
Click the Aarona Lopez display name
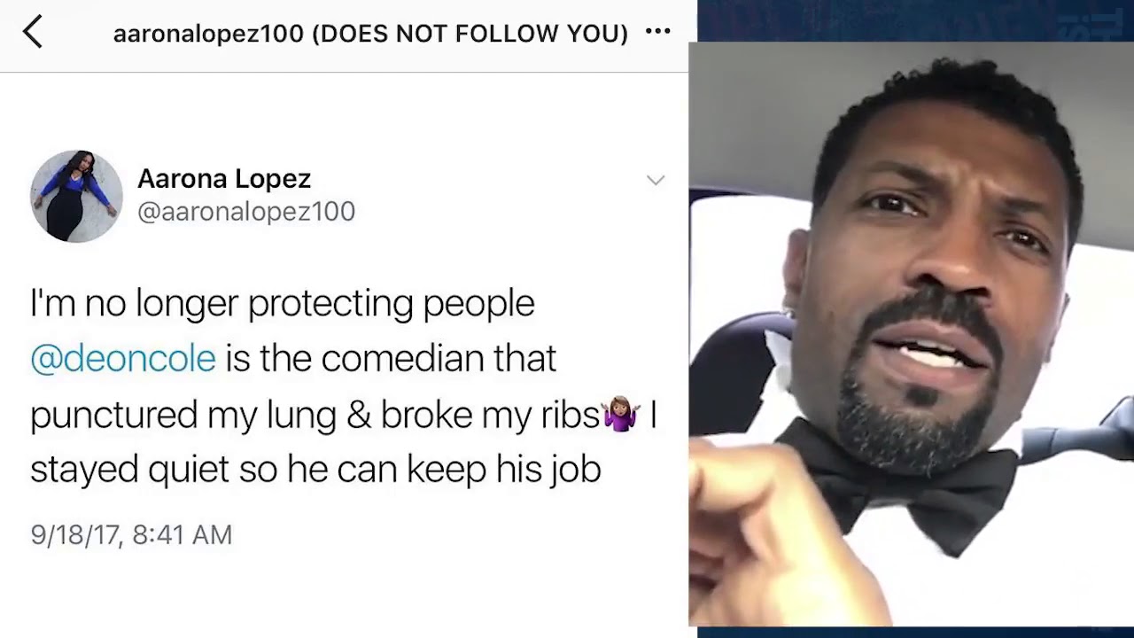pyautogui.click(x=224, y=178)
